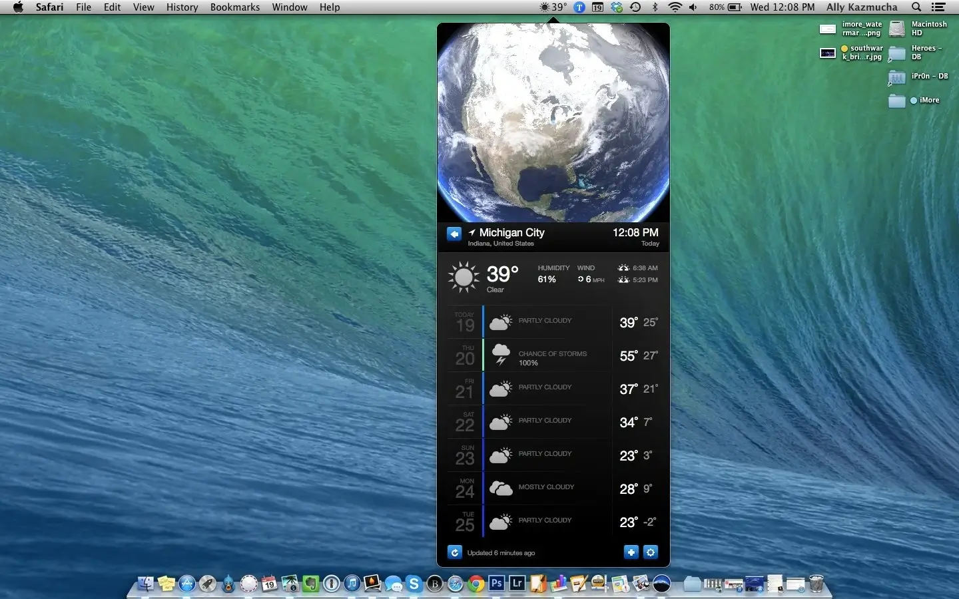The width and height of the screenshot is (959, 599).
Task: Launch Lightroom from the dock
Action: click(x=517, y=584)
